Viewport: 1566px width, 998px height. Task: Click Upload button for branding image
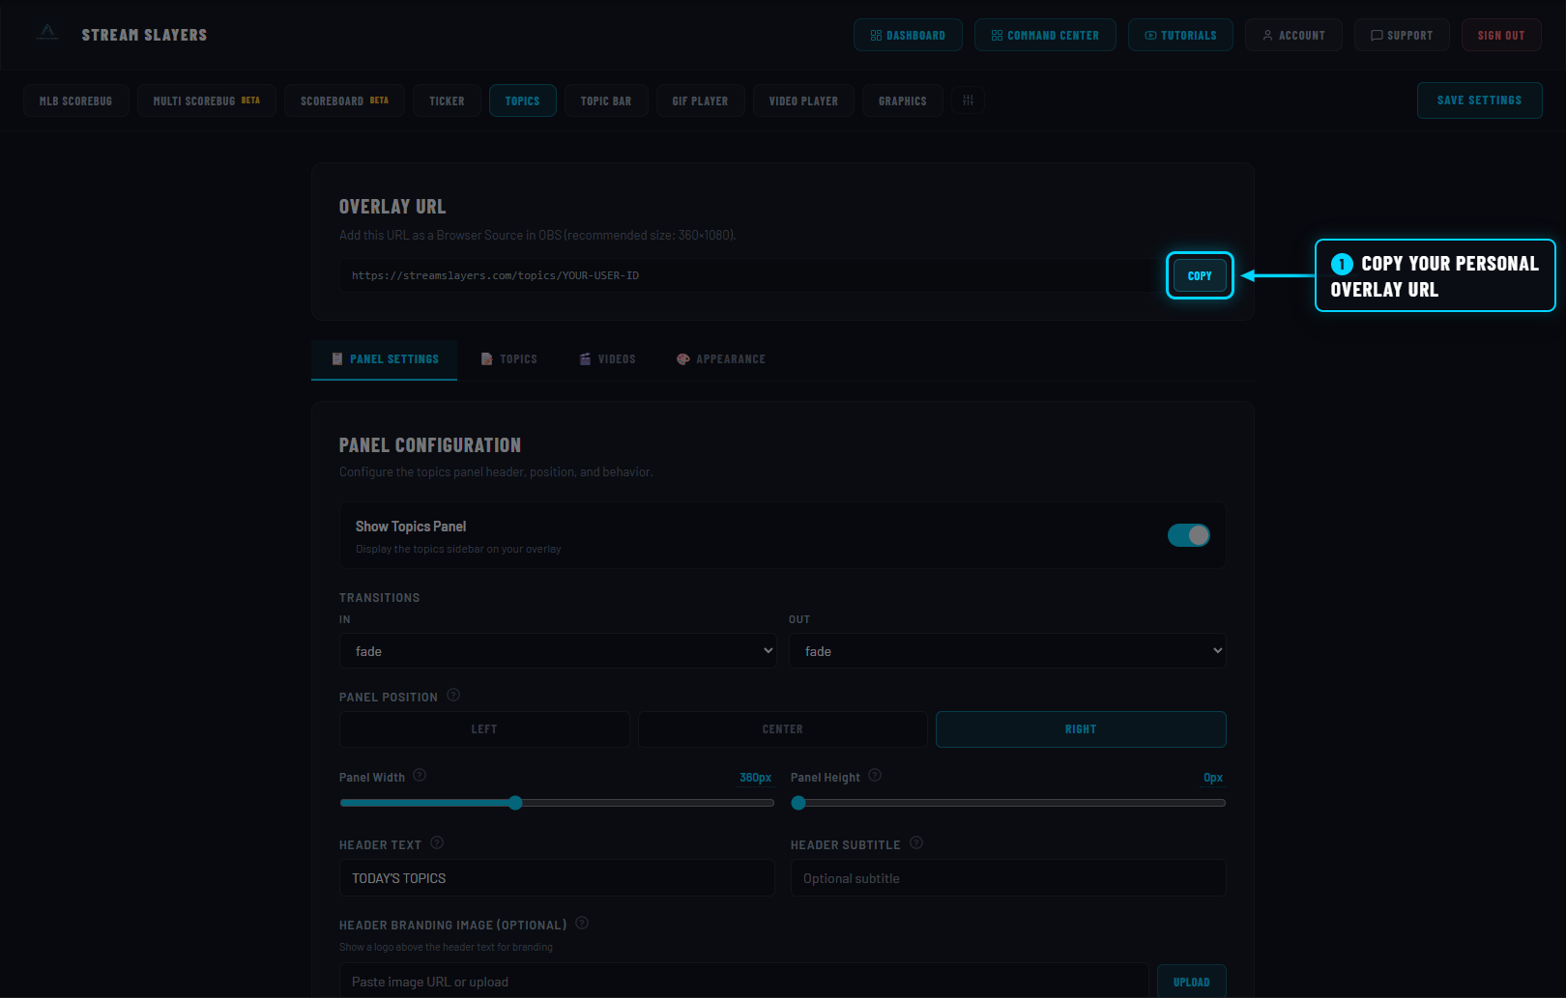(1191, 982)
